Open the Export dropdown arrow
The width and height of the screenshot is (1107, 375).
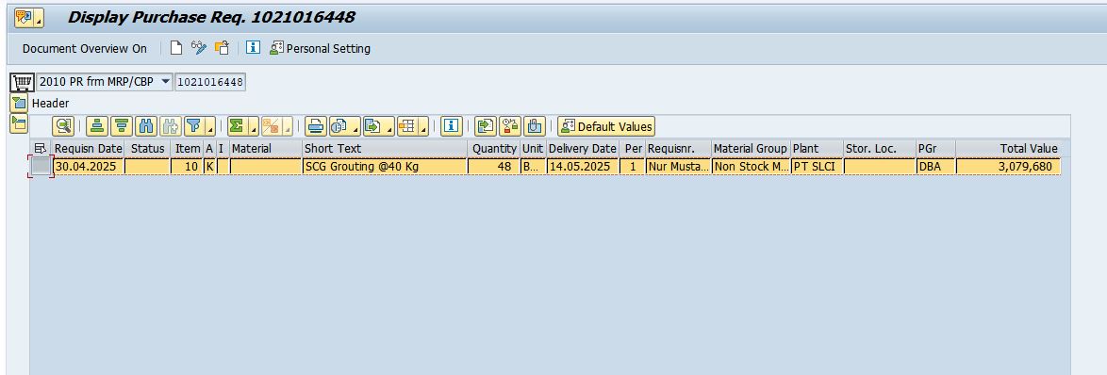[x=389, y=127]
